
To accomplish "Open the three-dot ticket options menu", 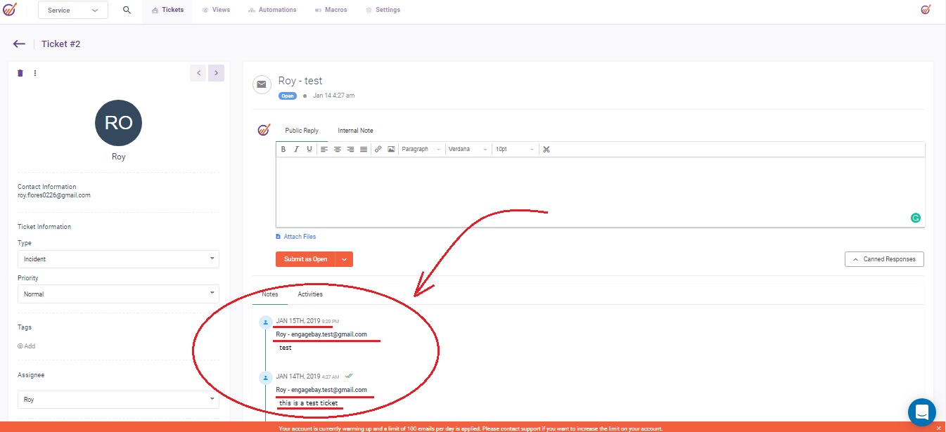I will [35, 73].
